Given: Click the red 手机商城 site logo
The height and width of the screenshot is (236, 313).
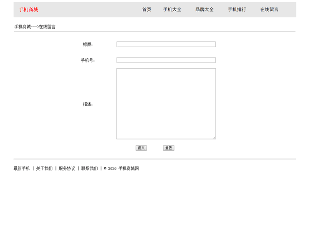Looking at the screenshot, I should point(28,10).
